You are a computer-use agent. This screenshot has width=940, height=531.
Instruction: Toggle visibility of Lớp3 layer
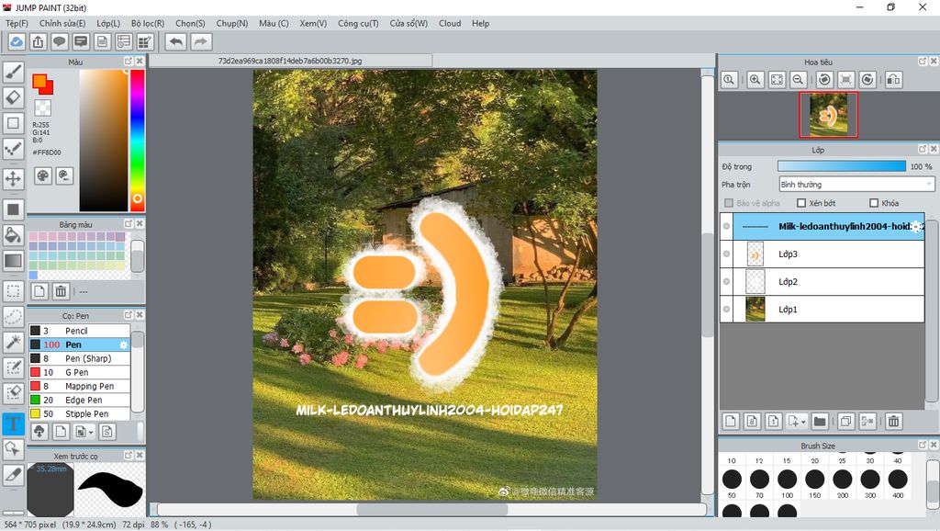[727, 254]
